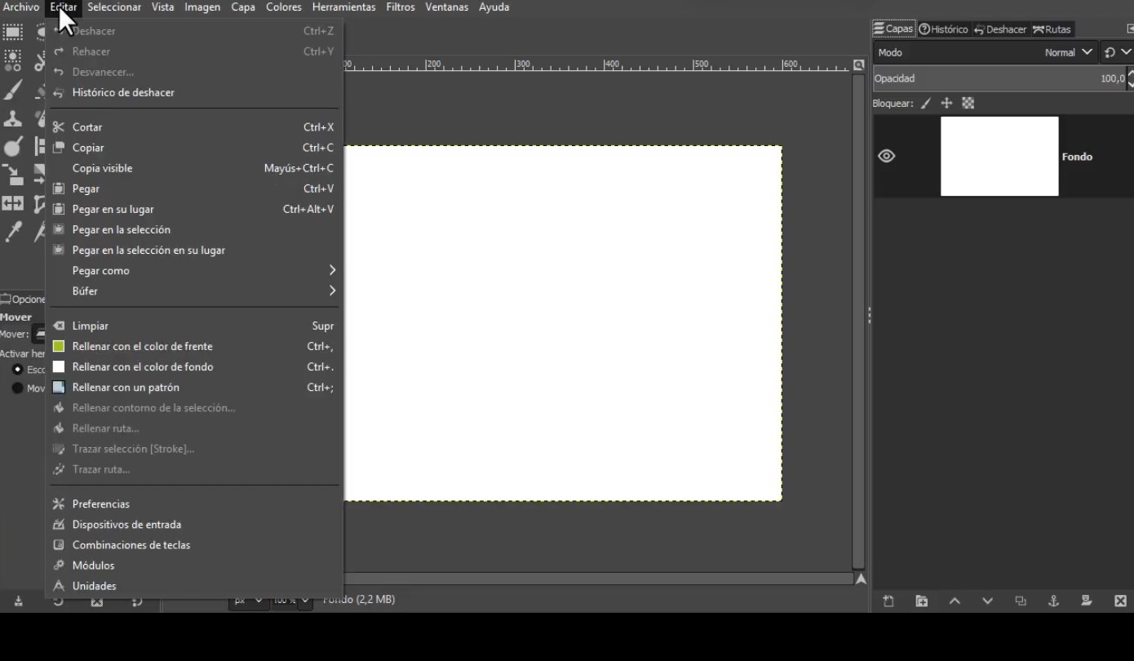The height and width of the screenshot is (661, 1134).
Task: Create a new layer group
Action: click(x=921, y=601)
